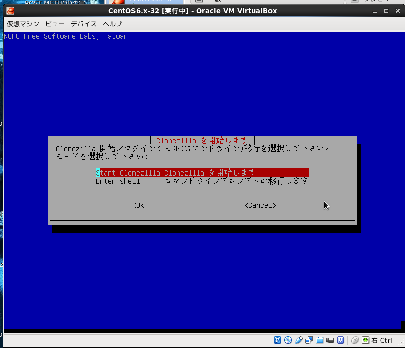This screenshot has height=348, width=405.
Task: Click the video capture status icon
Action: 330,340
